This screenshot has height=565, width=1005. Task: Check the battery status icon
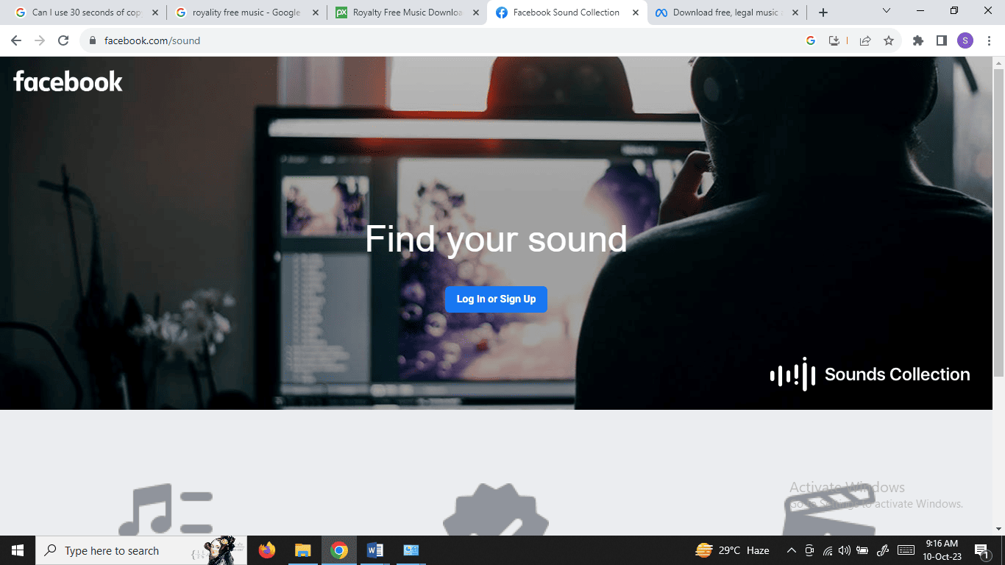(x=864, y=550)
